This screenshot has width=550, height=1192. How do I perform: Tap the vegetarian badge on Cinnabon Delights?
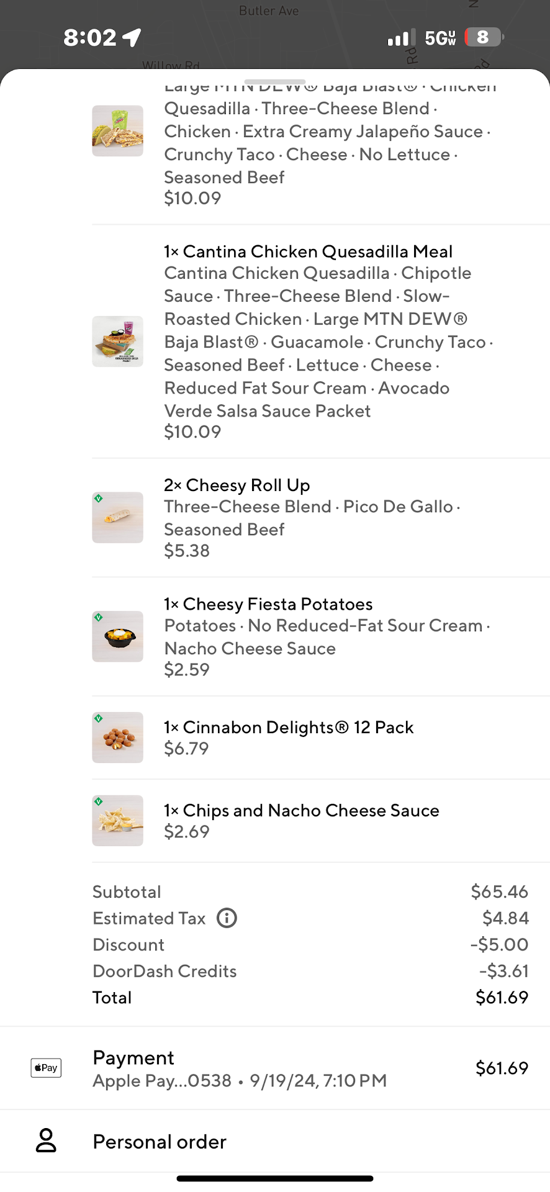coord(98,718)
